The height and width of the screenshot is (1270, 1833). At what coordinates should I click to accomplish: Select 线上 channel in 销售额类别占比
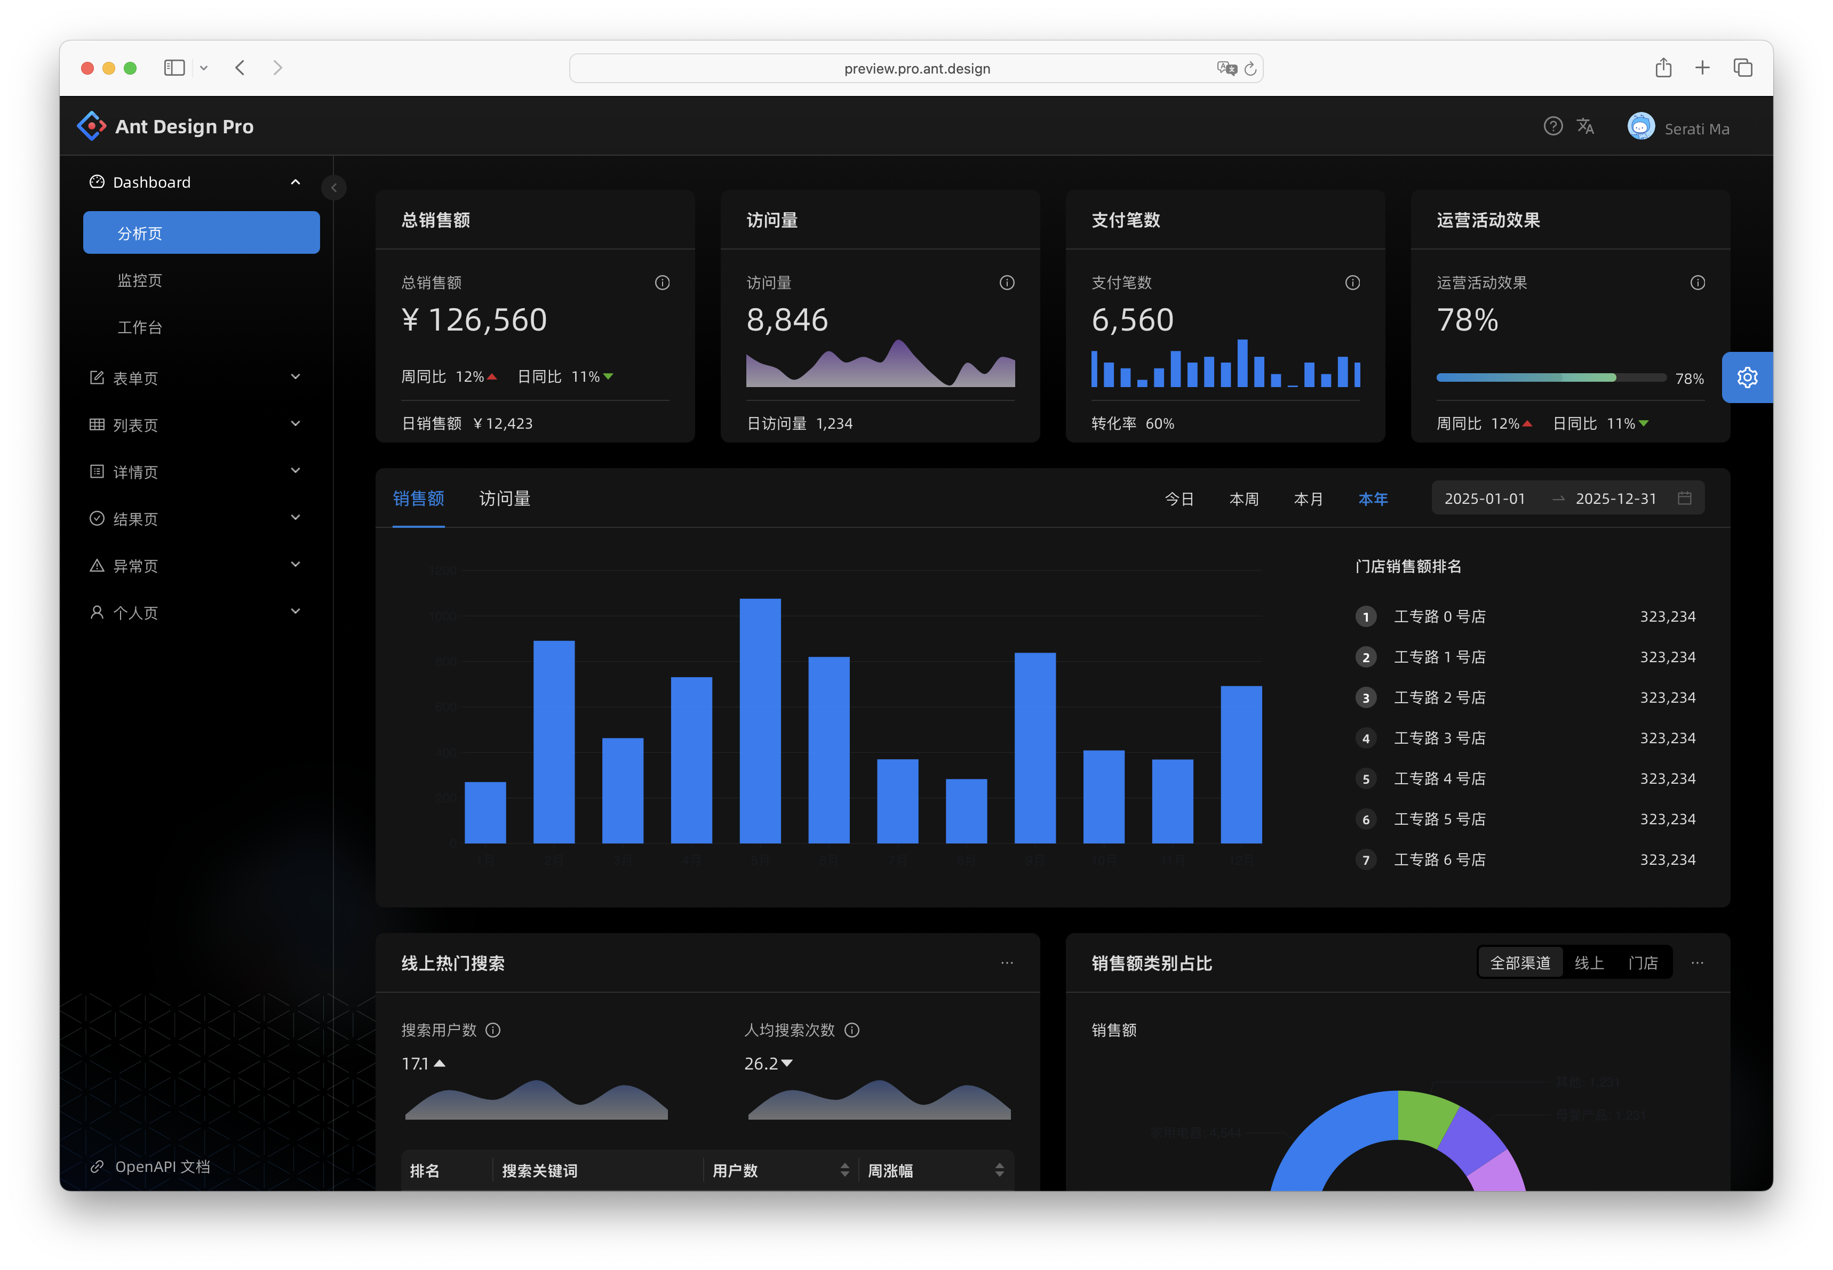click(x=1589, y=962)
